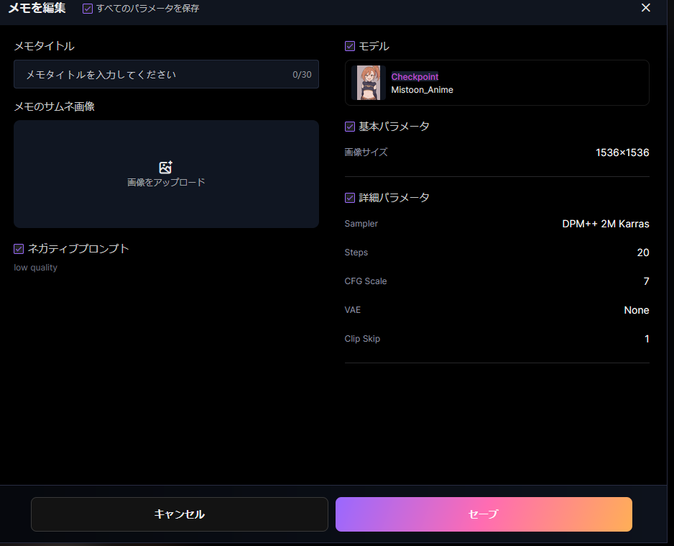
Task: Click the 1536×1536 image size value
Action: [622, 153]
